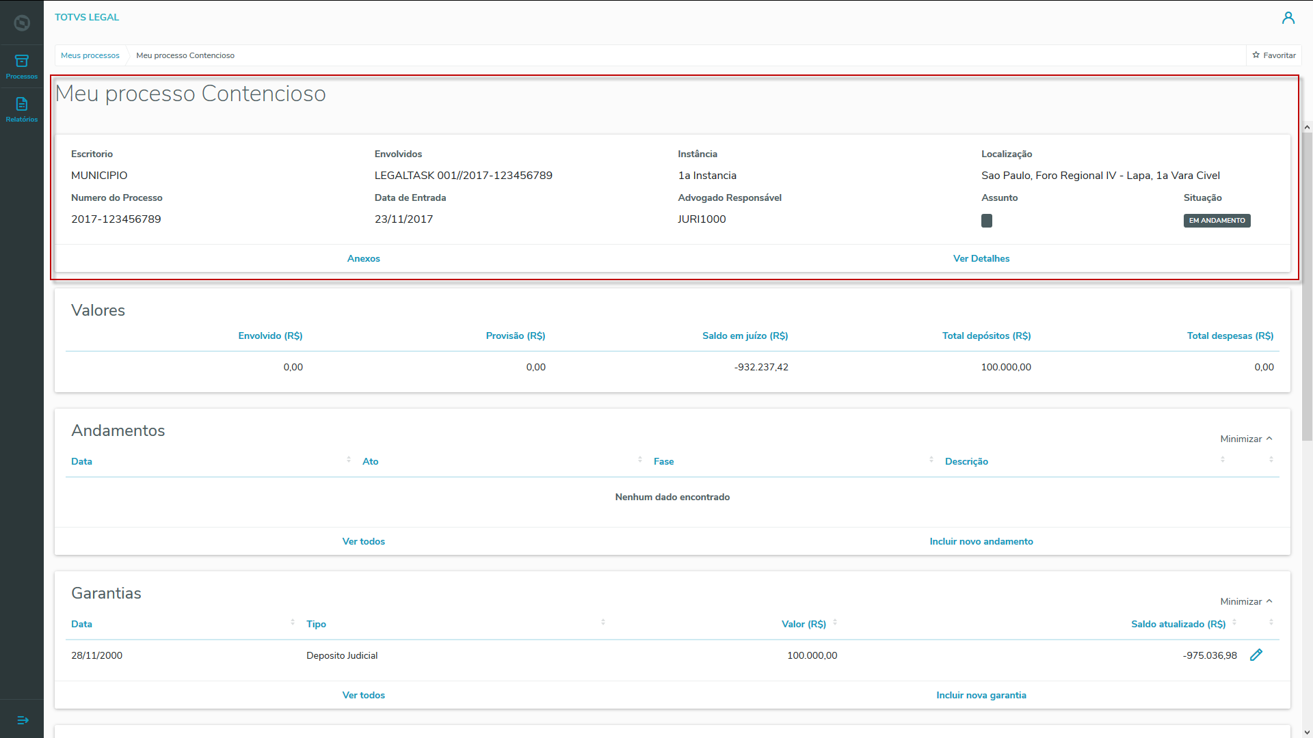Minimize the Andamentos section
Screen dimensions: 1313x738
(1246, 439)
